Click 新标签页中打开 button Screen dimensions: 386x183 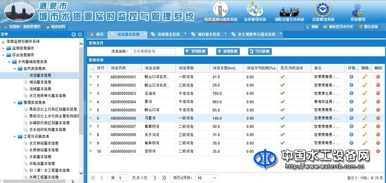coord(339,27)
